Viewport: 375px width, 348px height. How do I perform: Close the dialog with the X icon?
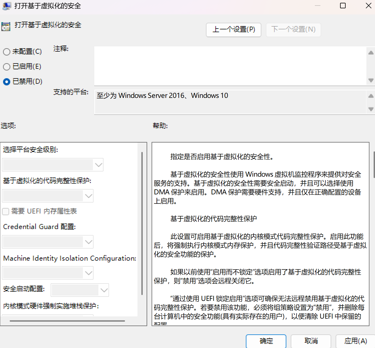click(x=368, y=6)
